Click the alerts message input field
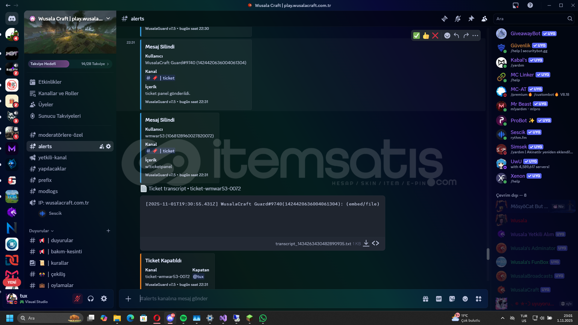The image size is (578, 325). tap(271, 298)
